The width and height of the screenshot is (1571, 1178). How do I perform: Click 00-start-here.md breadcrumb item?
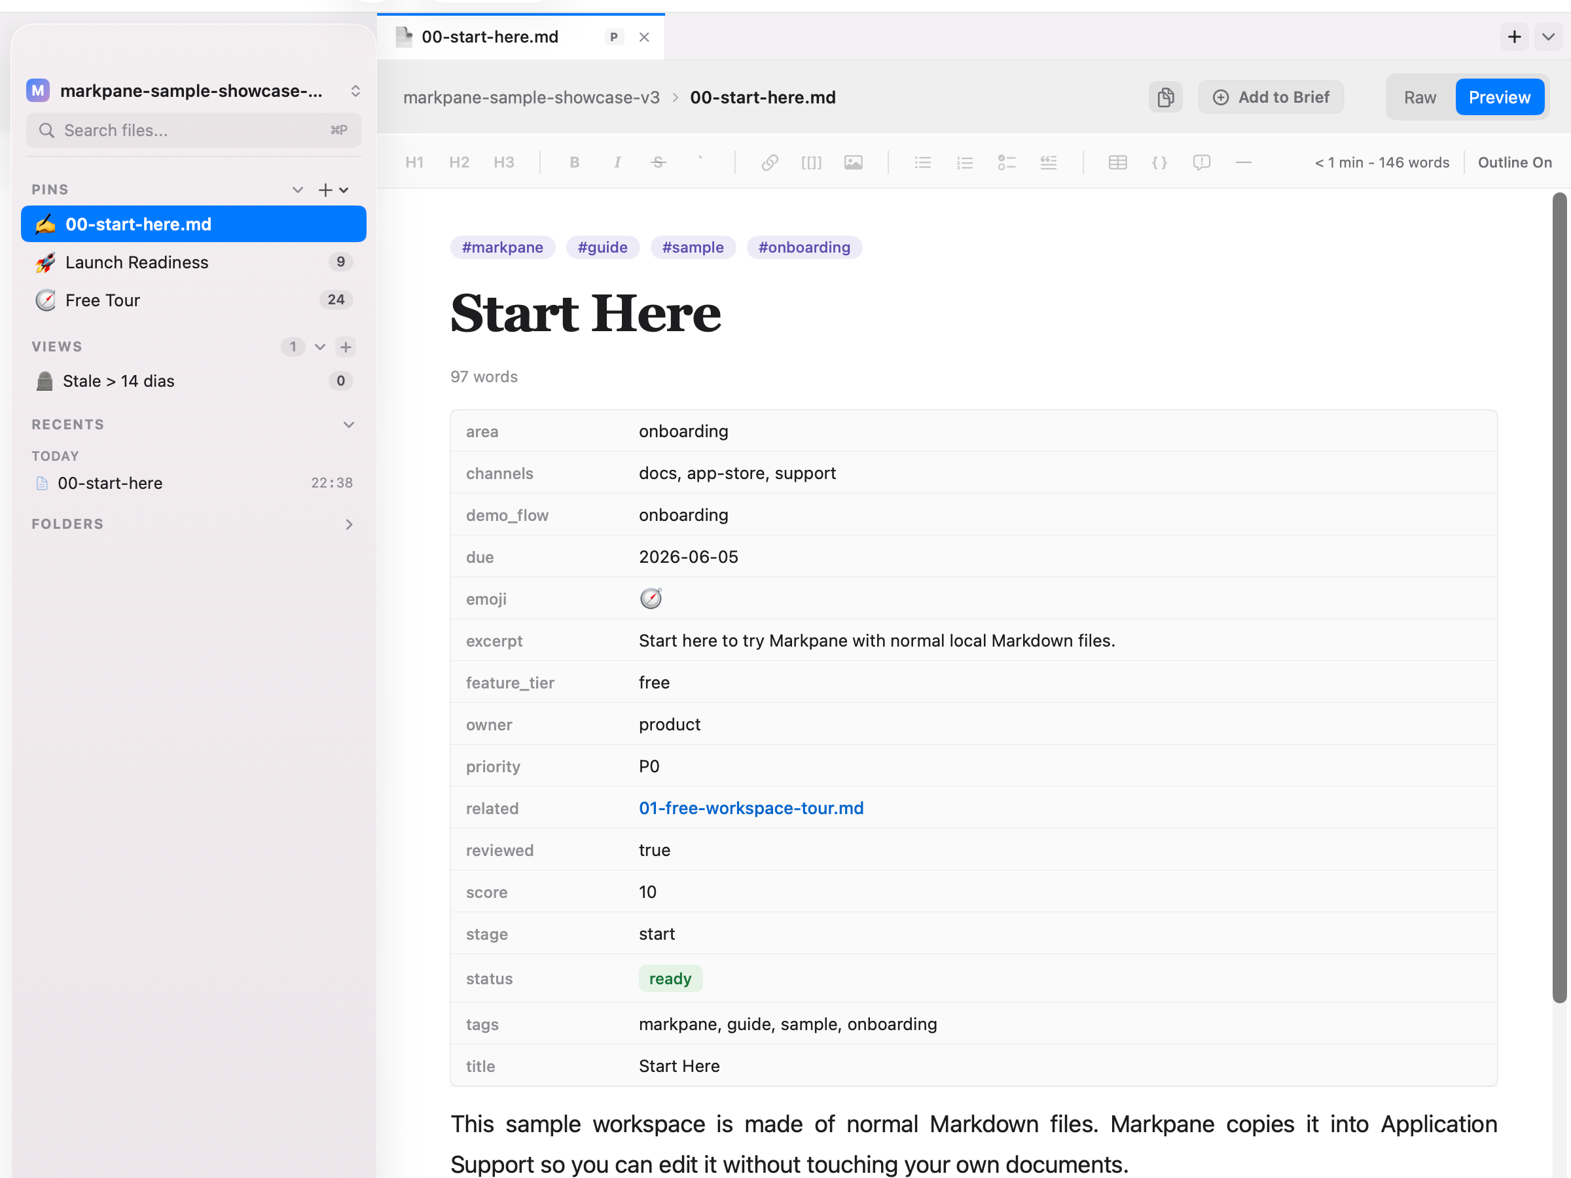coord(763,98)
